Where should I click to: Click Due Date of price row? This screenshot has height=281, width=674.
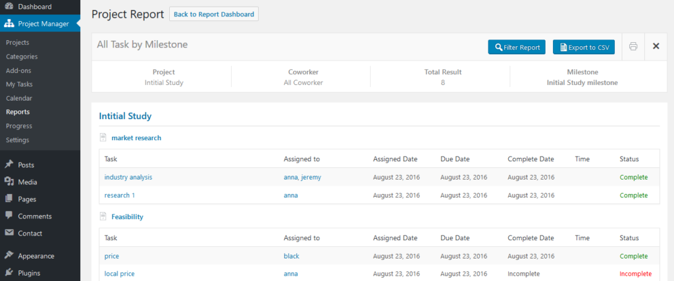click(464, 256)
